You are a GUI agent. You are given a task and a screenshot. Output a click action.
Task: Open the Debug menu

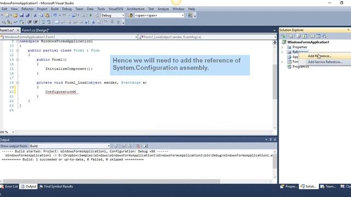[x=67, y=9]
